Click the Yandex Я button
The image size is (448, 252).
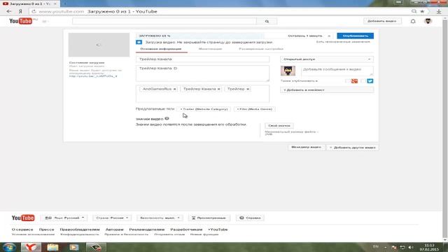[x=20, y=11]
